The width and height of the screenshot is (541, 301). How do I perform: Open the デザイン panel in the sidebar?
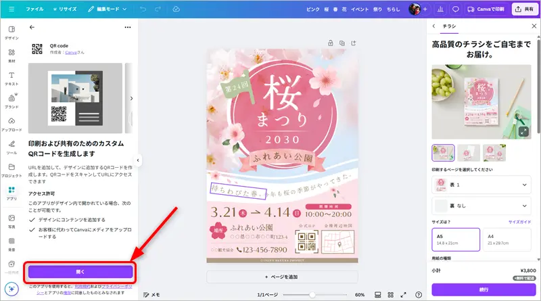click(x=11, y=32)
